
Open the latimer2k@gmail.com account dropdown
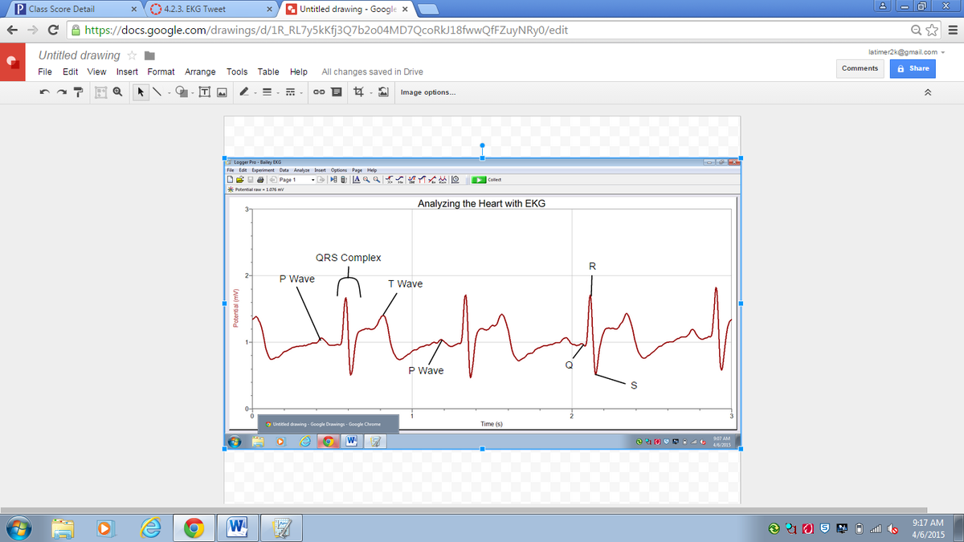[x=905, y=52]
